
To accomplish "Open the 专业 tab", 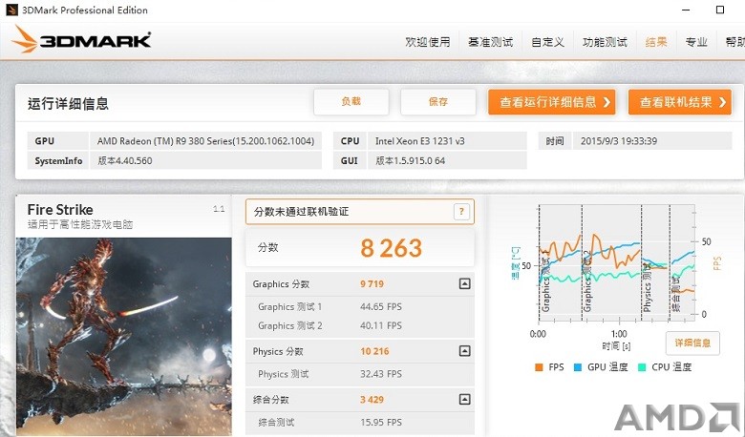I will click(x=696, y=42).
